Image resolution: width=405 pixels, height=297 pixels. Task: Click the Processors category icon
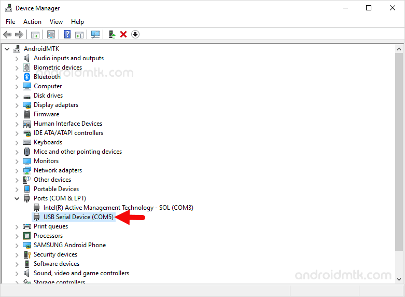[27, 236]
